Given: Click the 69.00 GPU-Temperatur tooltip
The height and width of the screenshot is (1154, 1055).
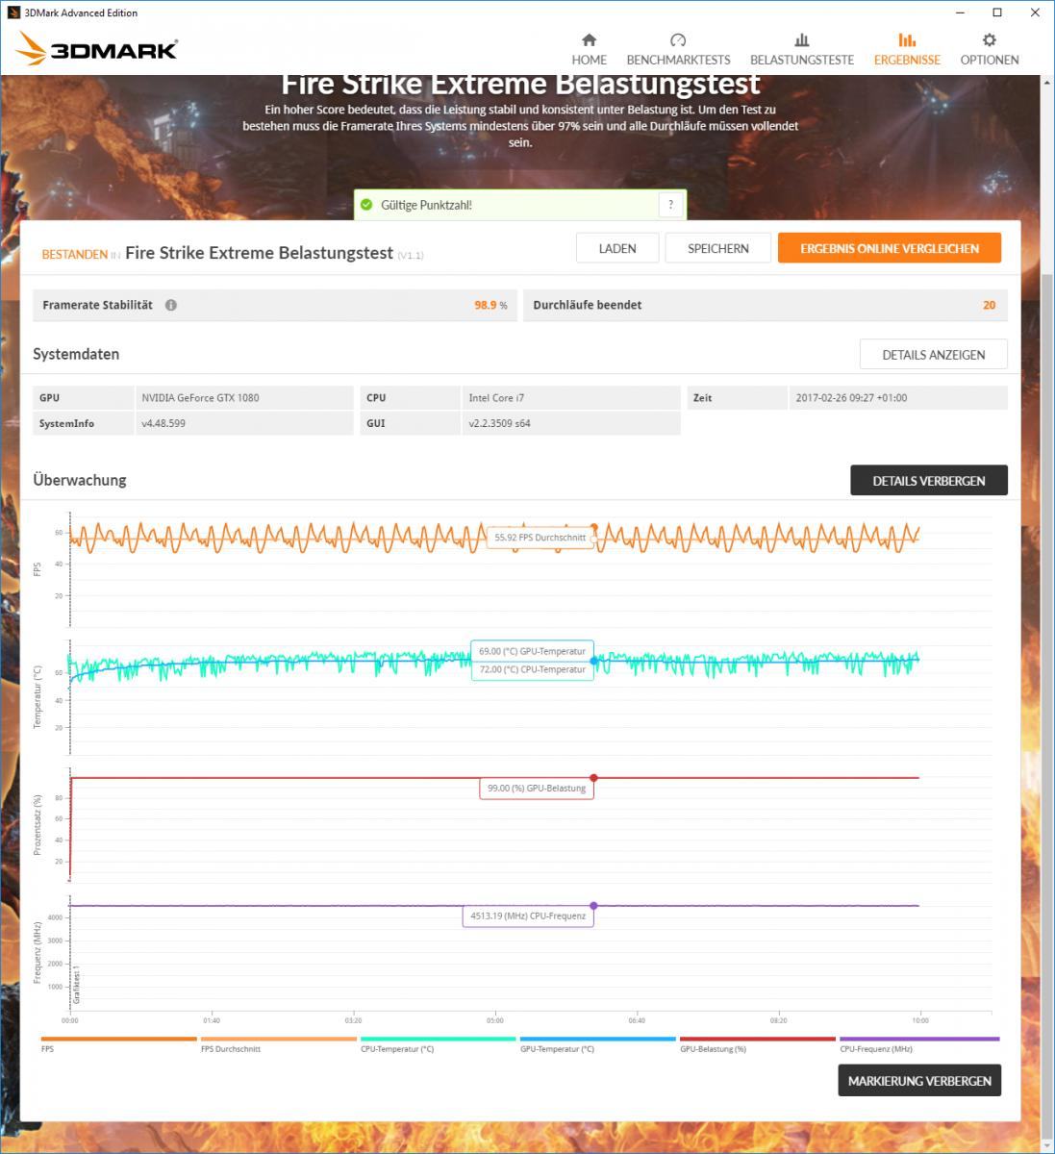Looking at the screenshot, I should pyautogui.click(x=532, y=651).
